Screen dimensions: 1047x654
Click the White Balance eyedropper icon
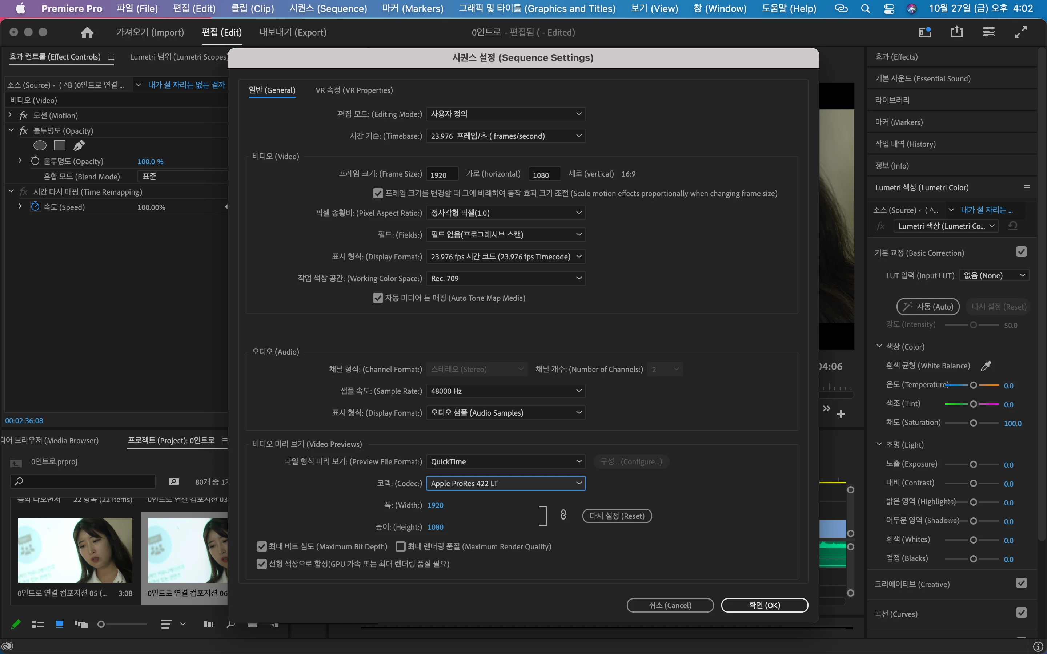pyautogui.click(x=986, y=366)
